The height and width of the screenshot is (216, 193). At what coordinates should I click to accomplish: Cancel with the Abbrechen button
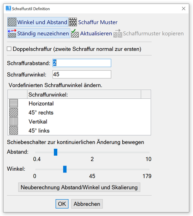[87, 204]
